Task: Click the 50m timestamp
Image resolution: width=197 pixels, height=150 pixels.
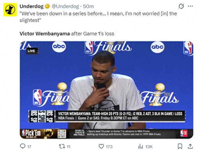Action: click(x=88, y=6)
